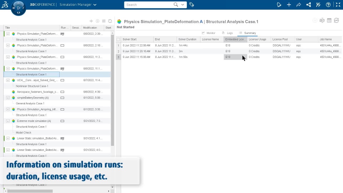Open the add new content plus icon

pyautogui.click(x=289, y=5)
